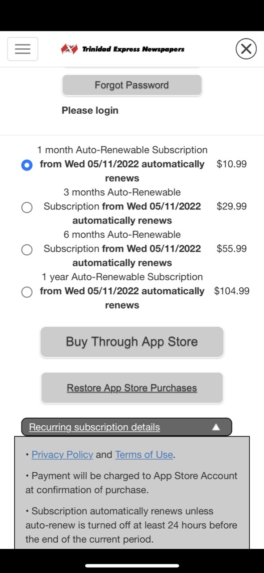Tap Restore App Store Purchases

tap(132, 388)
